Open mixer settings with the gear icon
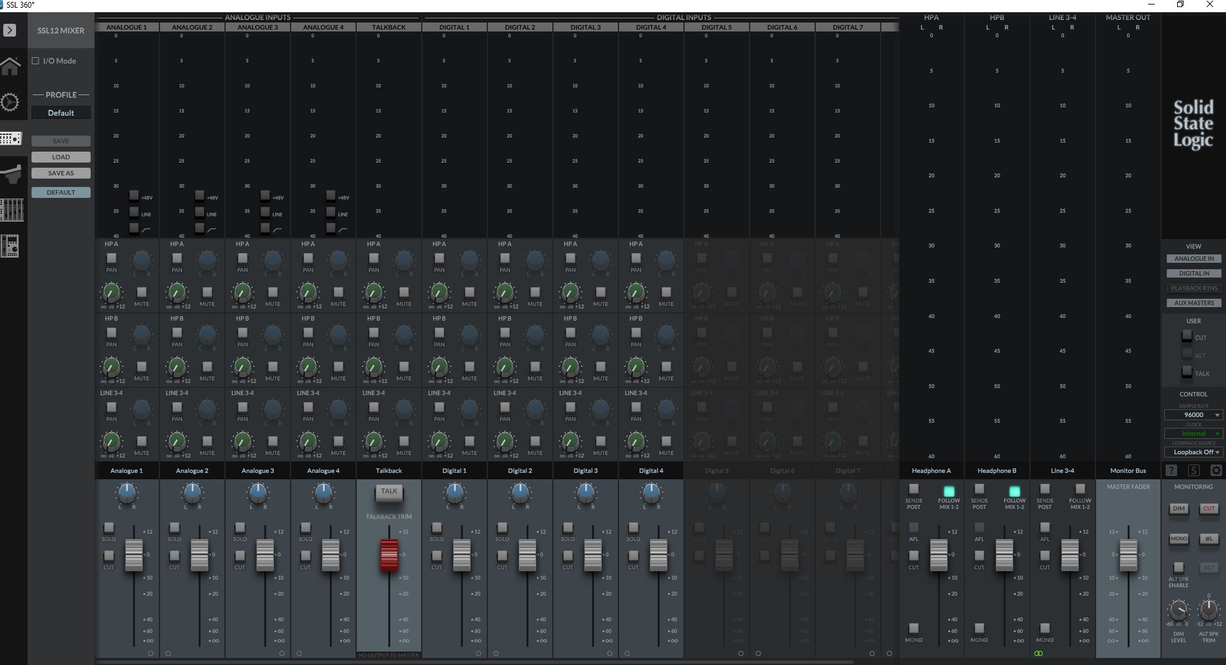Viewport: 1226px width, 665px height. (1214, 470)
